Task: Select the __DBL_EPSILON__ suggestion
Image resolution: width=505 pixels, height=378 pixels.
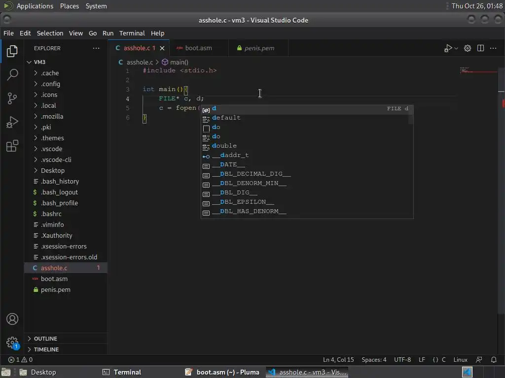Action: coord(307,202)
